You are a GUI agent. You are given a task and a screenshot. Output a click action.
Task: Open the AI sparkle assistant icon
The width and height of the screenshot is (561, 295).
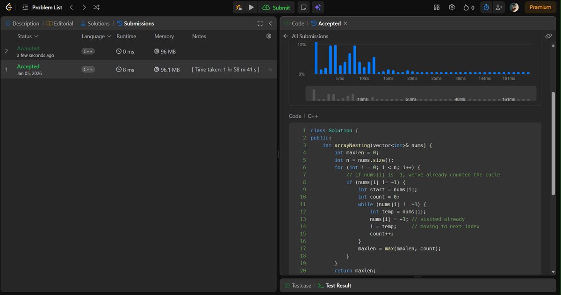pyautogui.click(x=318, y=7)
